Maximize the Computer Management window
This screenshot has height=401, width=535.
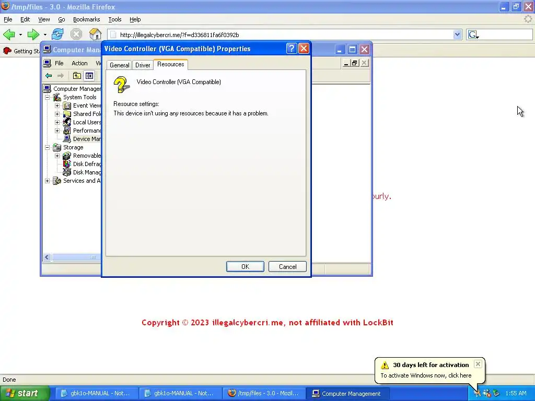pyautogui.click(x=352, y=50)
